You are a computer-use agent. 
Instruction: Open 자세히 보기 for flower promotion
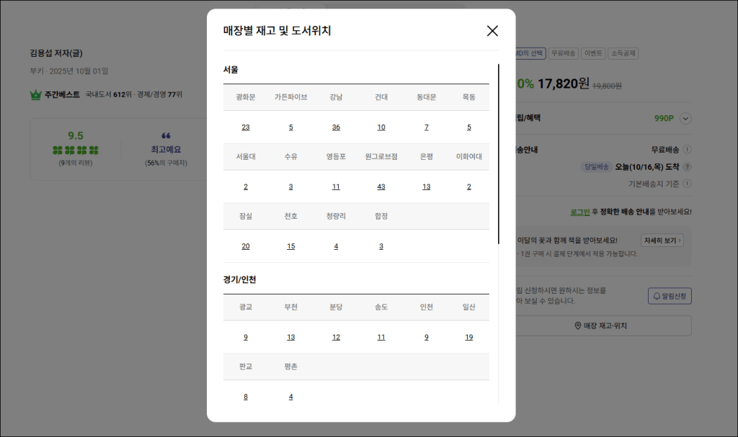(x=662, y=240)
